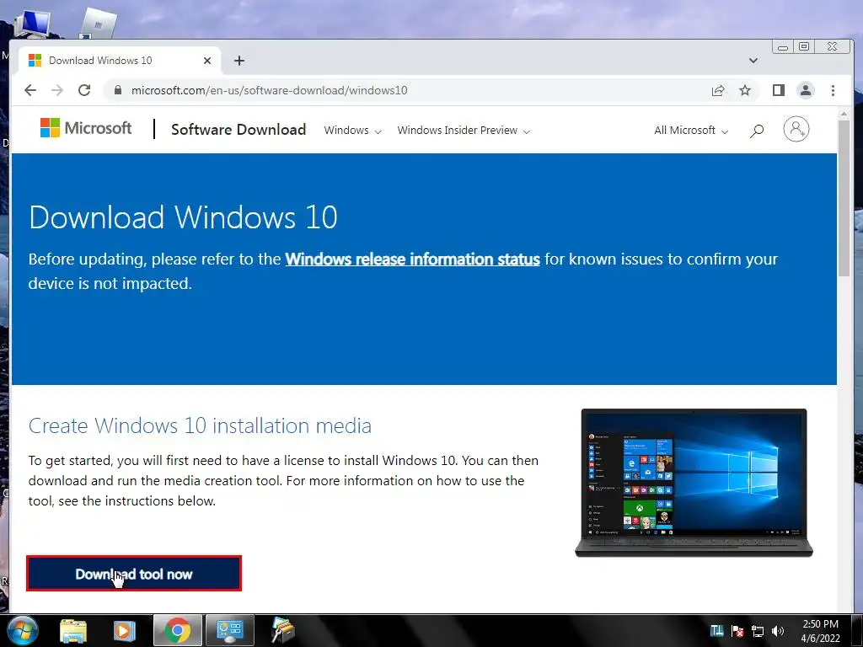Open the Chrome side panel icon
This screenshot has height=647, width=863.
[778, 90]
